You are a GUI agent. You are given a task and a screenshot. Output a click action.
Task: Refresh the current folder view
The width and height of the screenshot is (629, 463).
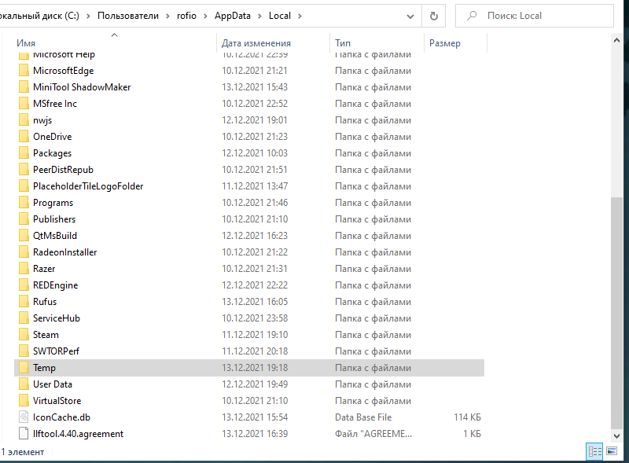434,16
